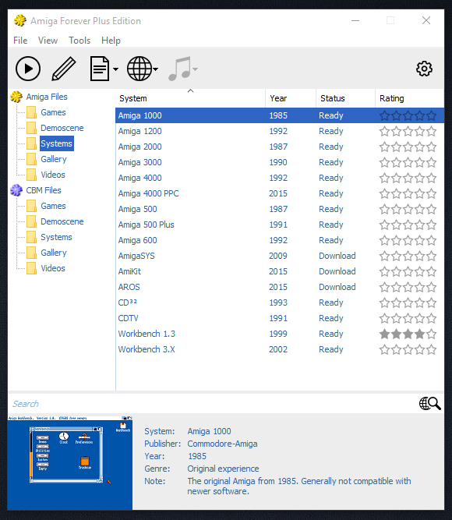Viewport: 452px width, 520px height.
Task: Select the CDTV row
Action: click(280, 318)
